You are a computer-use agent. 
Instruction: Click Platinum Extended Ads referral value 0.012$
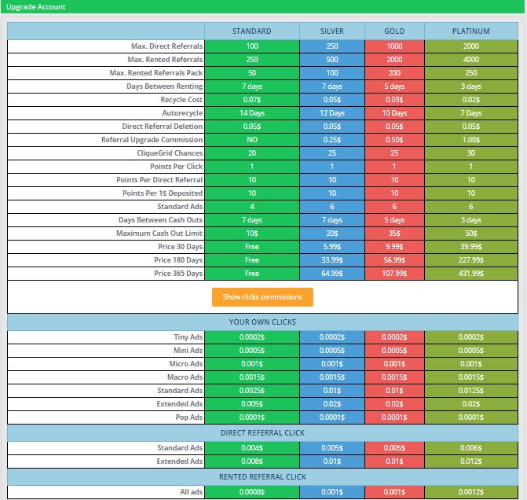471,461
